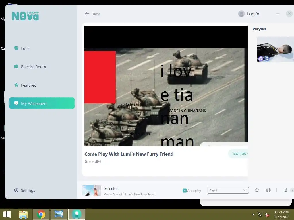This screenshot has width=294, height=220.
Task: Go to the Featured wallpapers section
Action: 25,85
